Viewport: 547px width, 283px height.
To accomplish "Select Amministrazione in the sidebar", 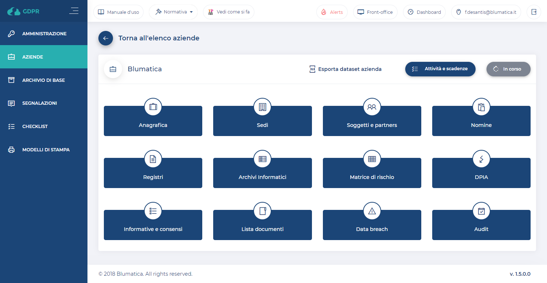I will [x=44, y=33].
